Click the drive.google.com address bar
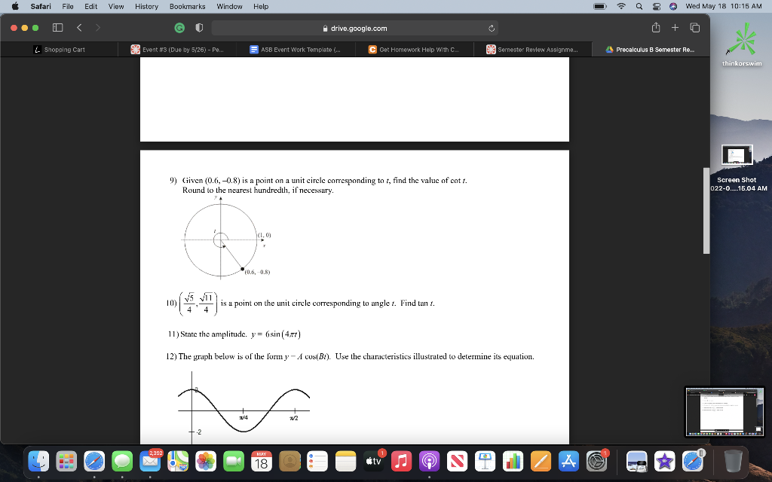Image resolution: width=772 pixels, height=482 pixels. click(354, 28)
